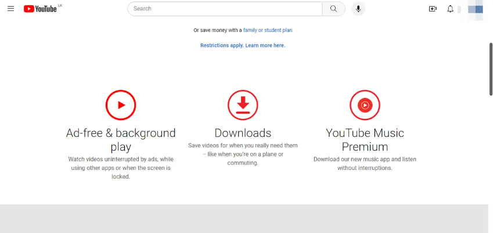
Task: Follow the family or student plan link
Action: 268,30
